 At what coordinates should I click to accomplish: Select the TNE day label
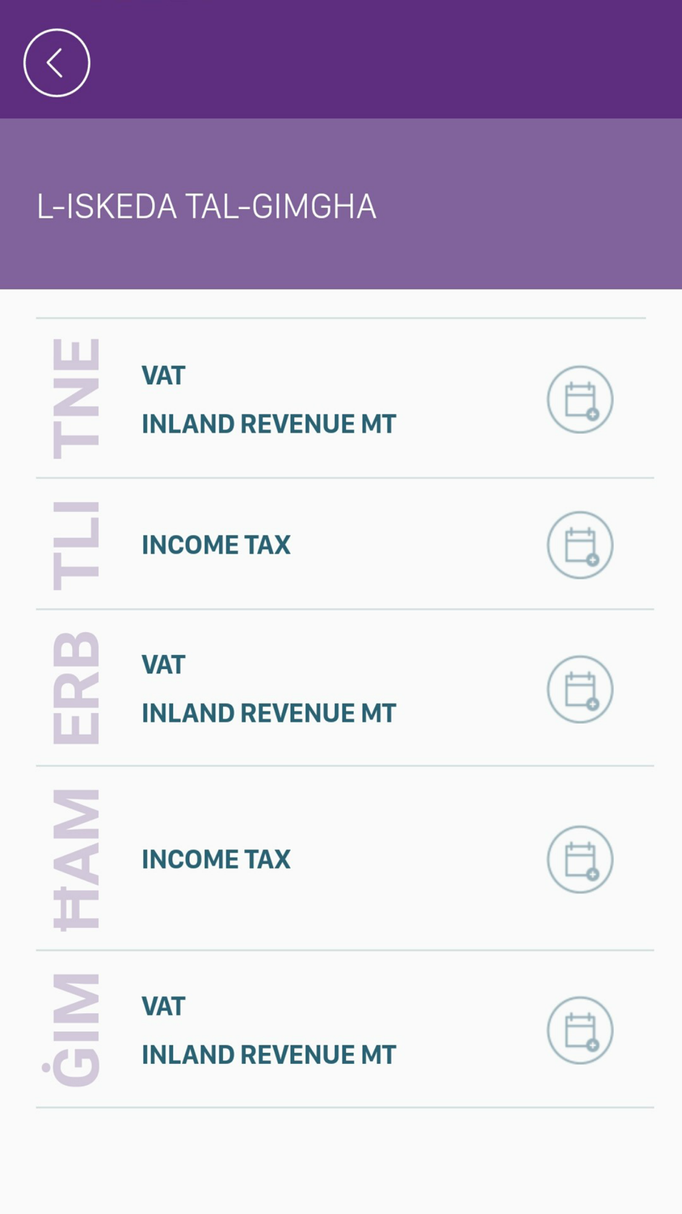pyautogui.click(x=76, y=399)
